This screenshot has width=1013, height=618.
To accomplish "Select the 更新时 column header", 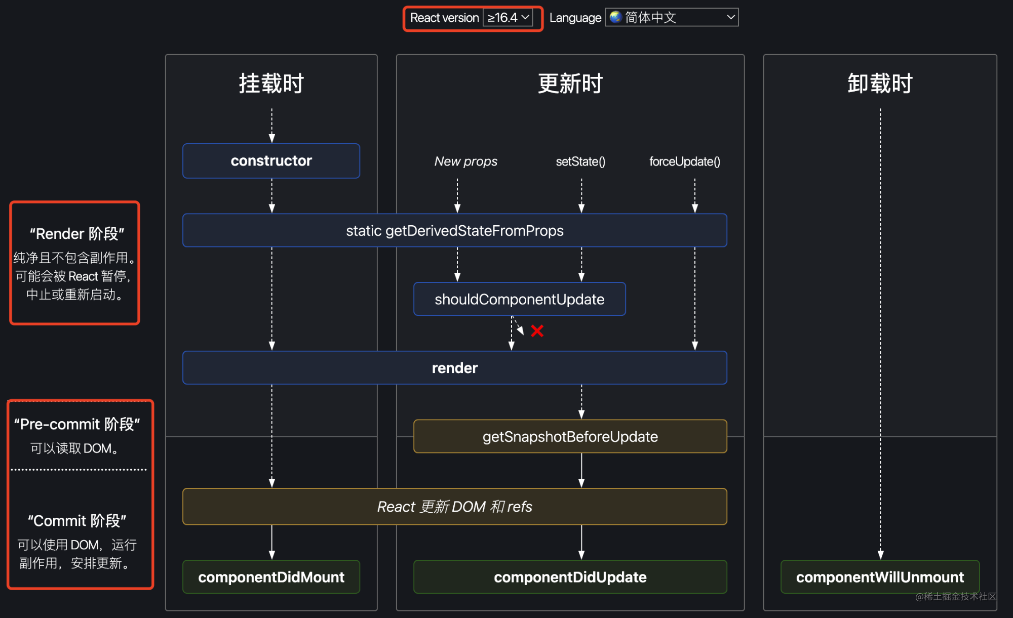I will (x=570, y=84).
